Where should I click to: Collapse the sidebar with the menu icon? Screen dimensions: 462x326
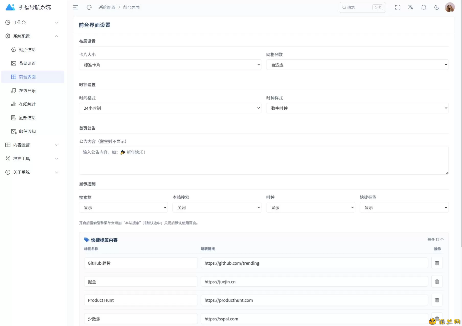point(75,7)
